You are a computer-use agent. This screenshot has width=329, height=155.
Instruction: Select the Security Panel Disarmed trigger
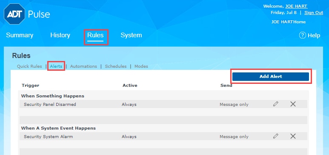click(x=50, y=104)
